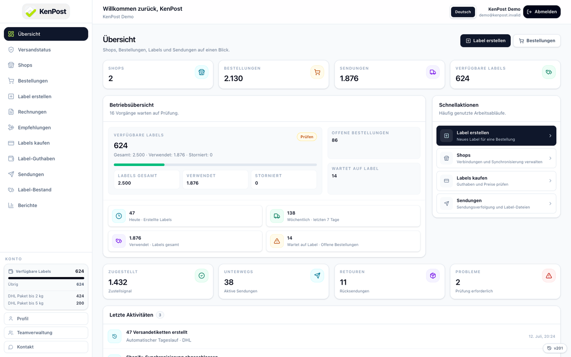
Task: Click the Wartet auf Label 14 tile
Action: click(x=374, y=178)
